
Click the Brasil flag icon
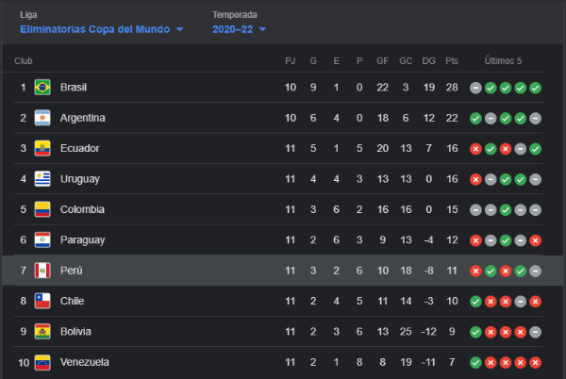pos(42,88)
